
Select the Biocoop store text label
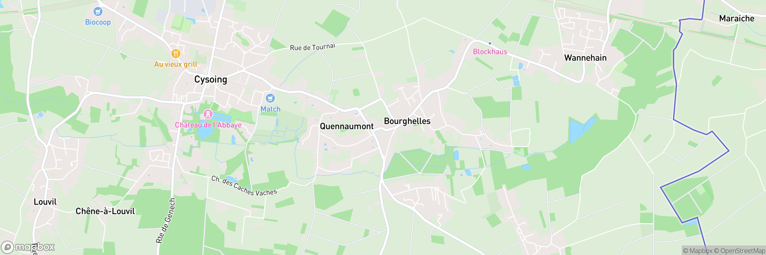[98, 22]
